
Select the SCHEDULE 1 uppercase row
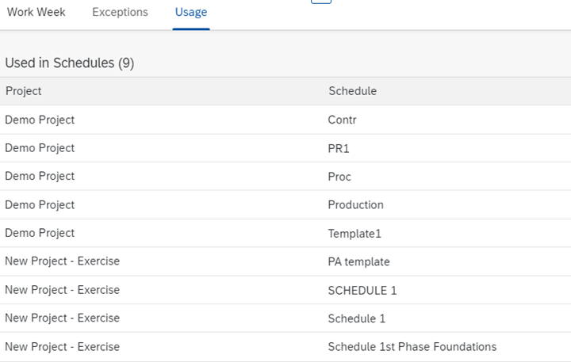point(285,290)
